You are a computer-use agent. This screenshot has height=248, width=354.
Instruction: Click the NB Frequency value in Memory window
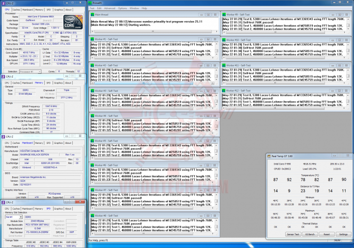(66, 98)
